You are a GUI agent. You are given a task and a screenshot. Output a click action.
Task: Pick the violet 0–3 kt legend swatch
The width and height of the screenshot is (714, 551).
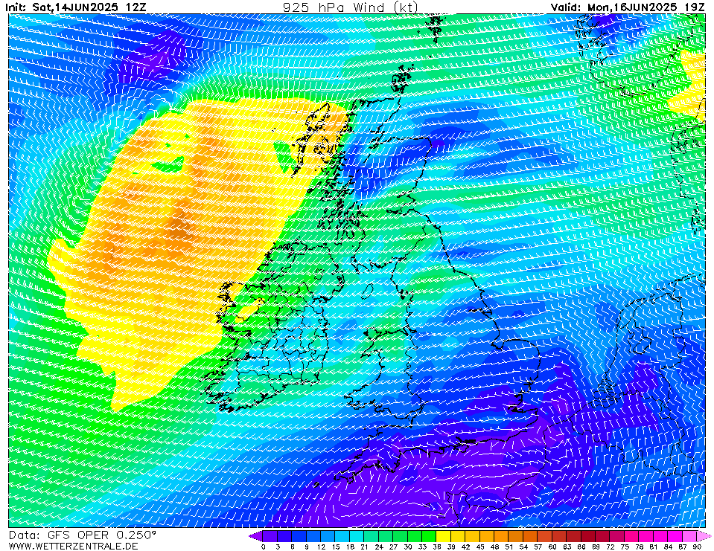tap(270, 536)
